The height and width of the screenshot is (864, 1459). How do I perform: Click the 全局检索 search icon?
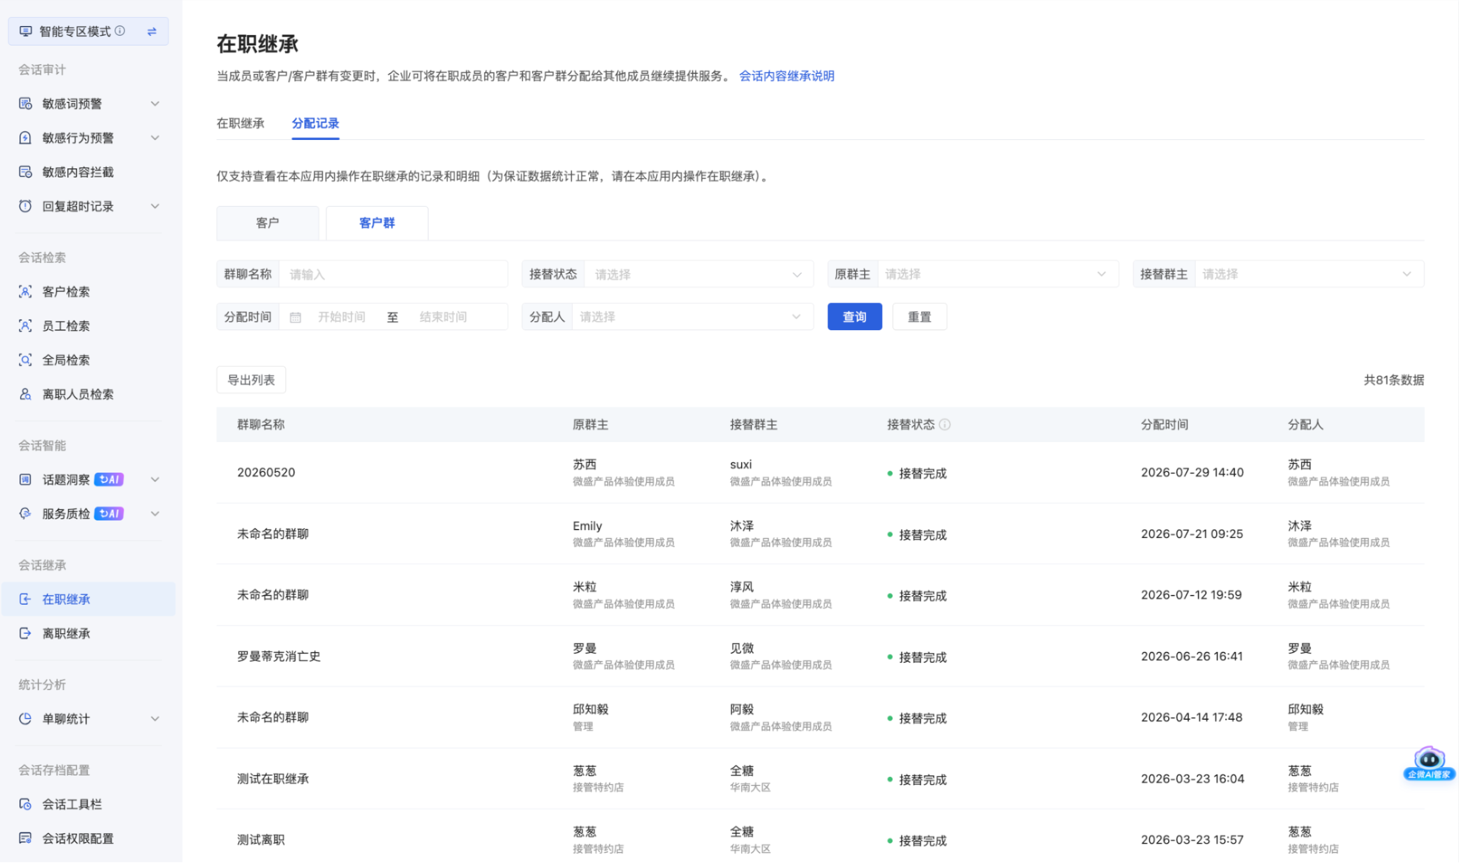click(x=25, y=360)
